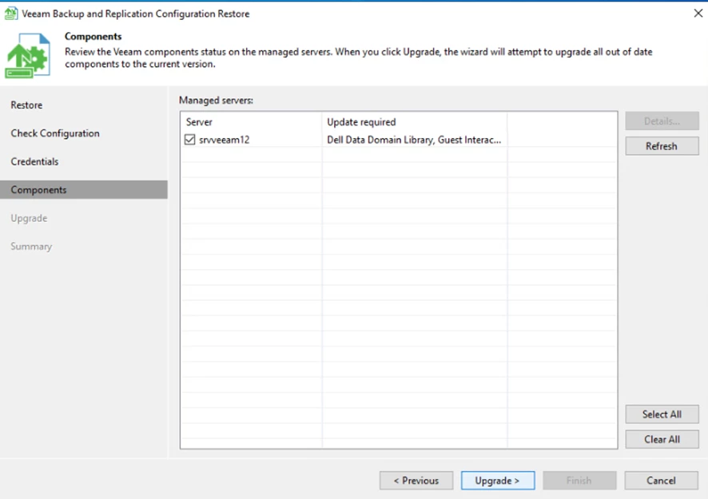This screenshot has height=499, width=708.
Task: Start the upgrade with Upgrade > button
Action: [x=498, y=481]
